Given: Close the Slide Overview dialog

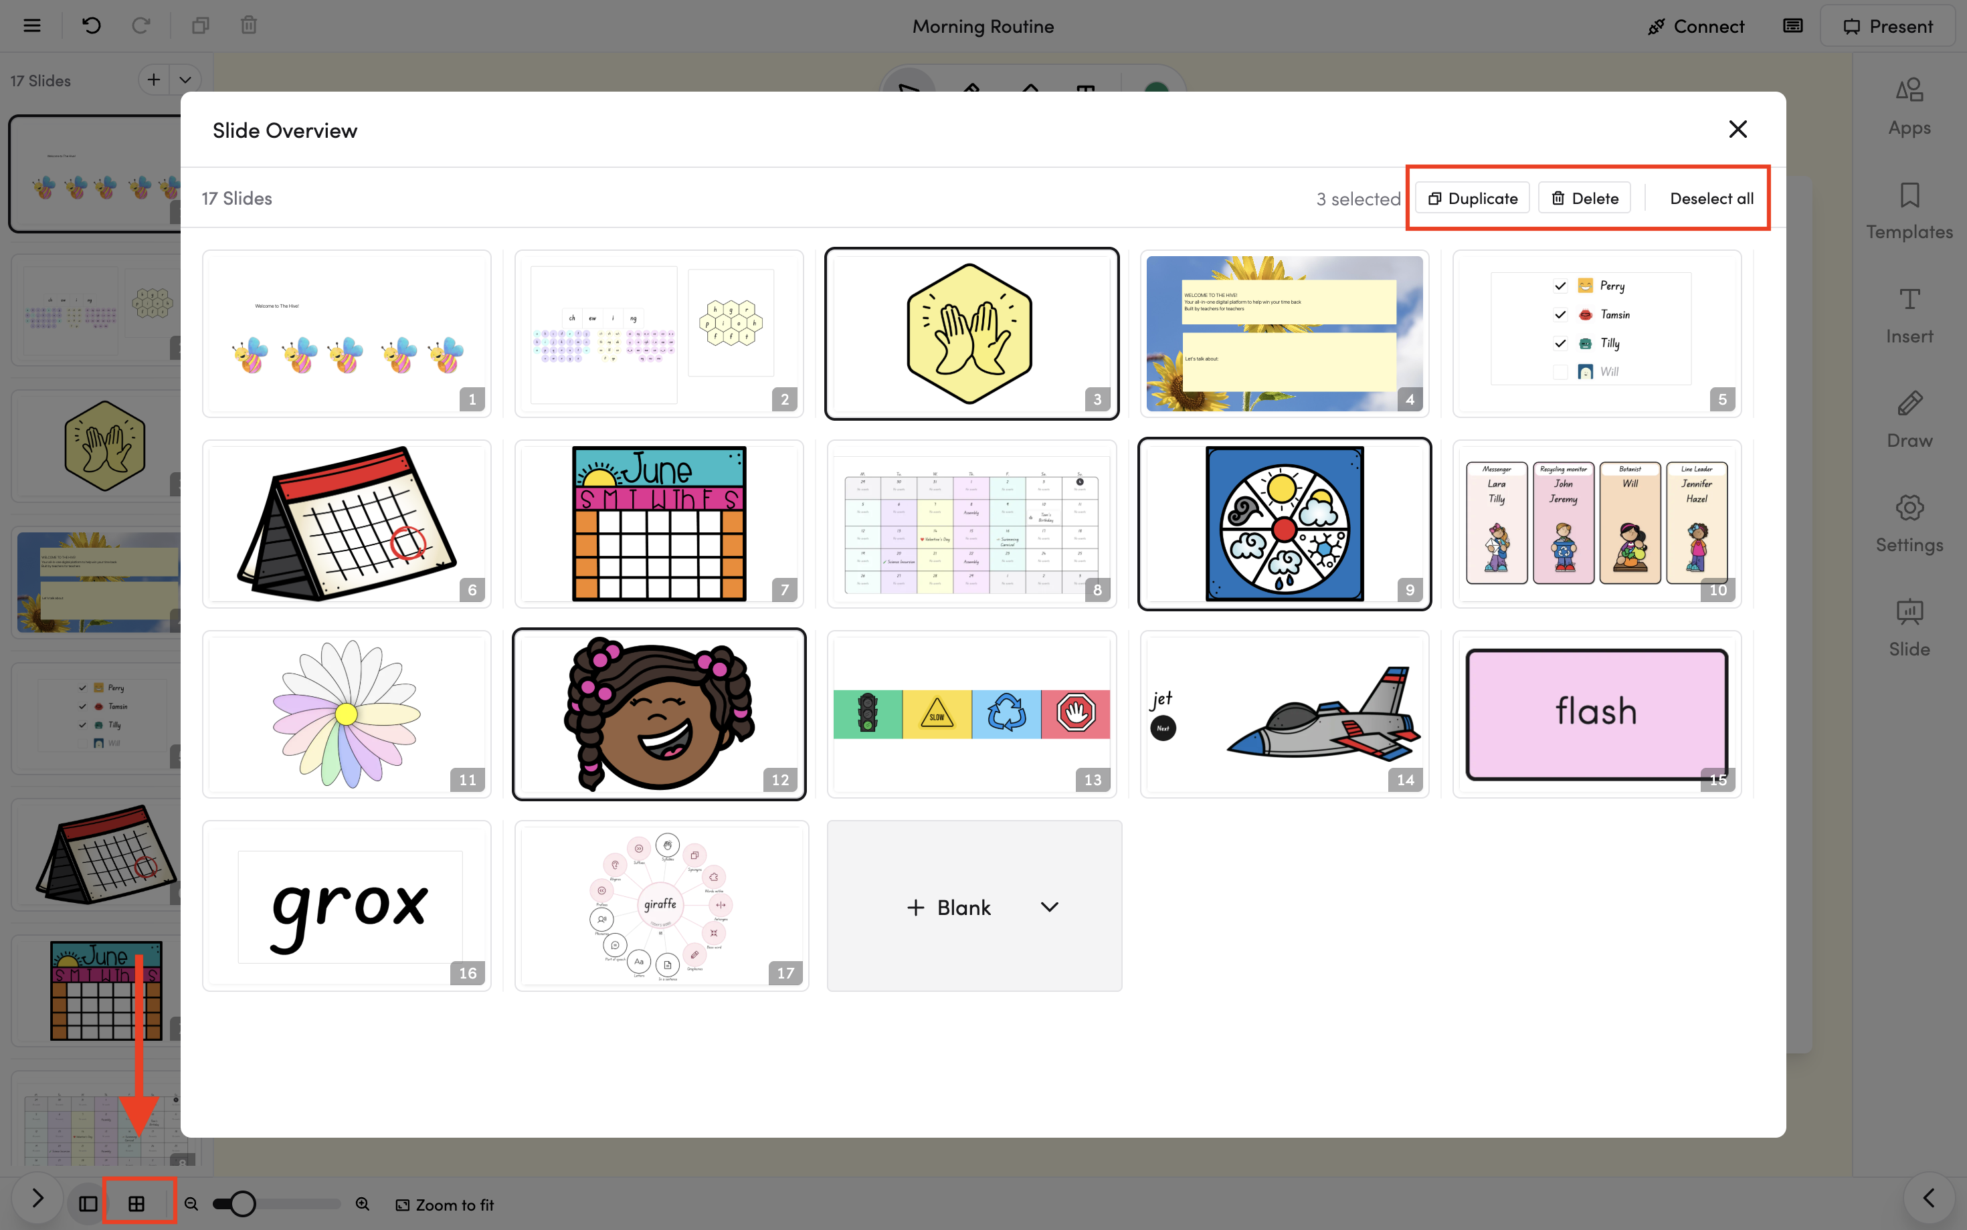Looking at the screenshot, I should point(1737,129).
